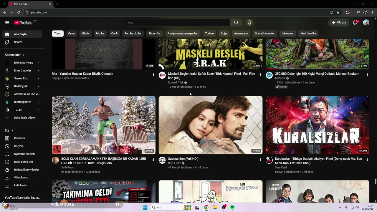The image size is (377, 212).
Task: Click the install app icon in the address bar
Action: [332, 12]
